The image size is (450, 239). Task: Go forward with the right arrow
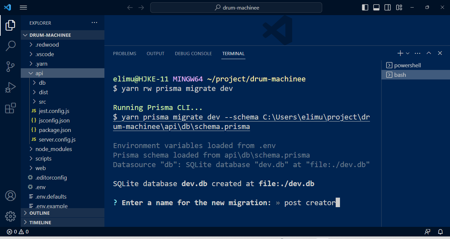(141, 8)
